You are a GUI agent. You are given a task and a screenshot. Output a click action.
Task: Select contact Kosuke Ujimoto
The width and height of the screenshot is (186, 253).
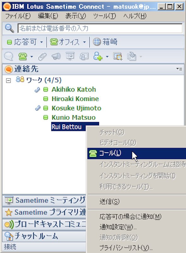click(x=76, y=108)
